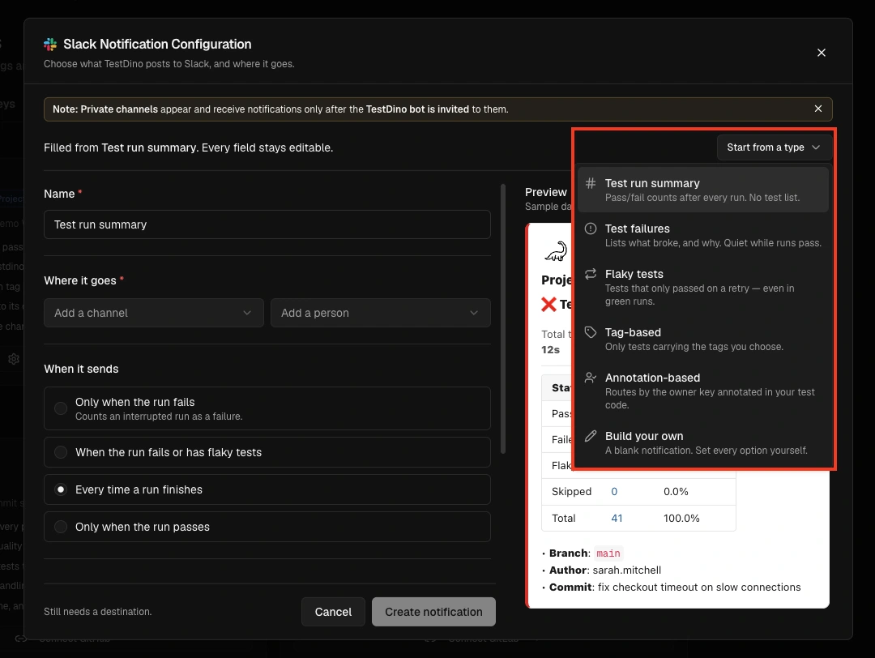This screenshot has width=875, height=658.
Task: Click the Slack logo icon in the header
Action: pos(50,44)
